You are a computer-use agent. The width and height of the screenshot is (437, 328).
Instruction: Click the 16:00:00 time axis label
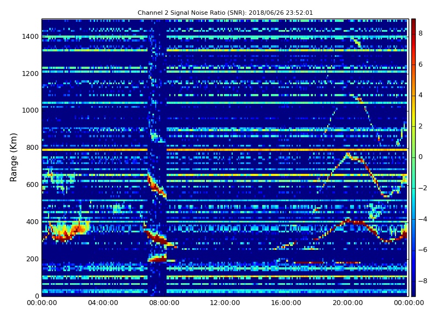[x=286, y=303]
